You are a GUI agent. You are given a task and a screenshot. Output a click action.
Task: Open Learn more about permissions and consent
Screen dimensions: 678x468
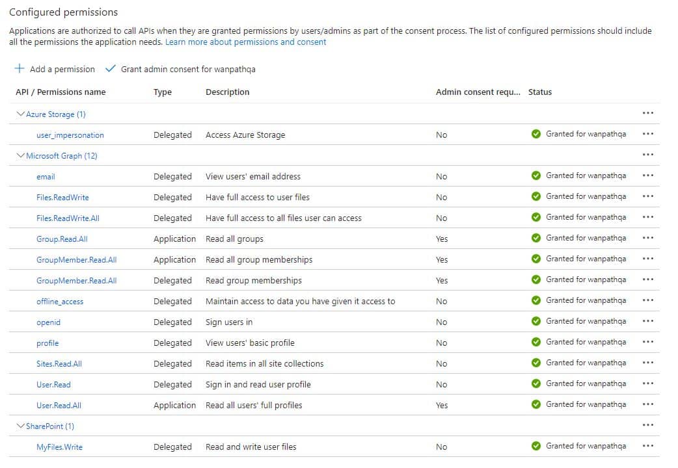point(246,42)
